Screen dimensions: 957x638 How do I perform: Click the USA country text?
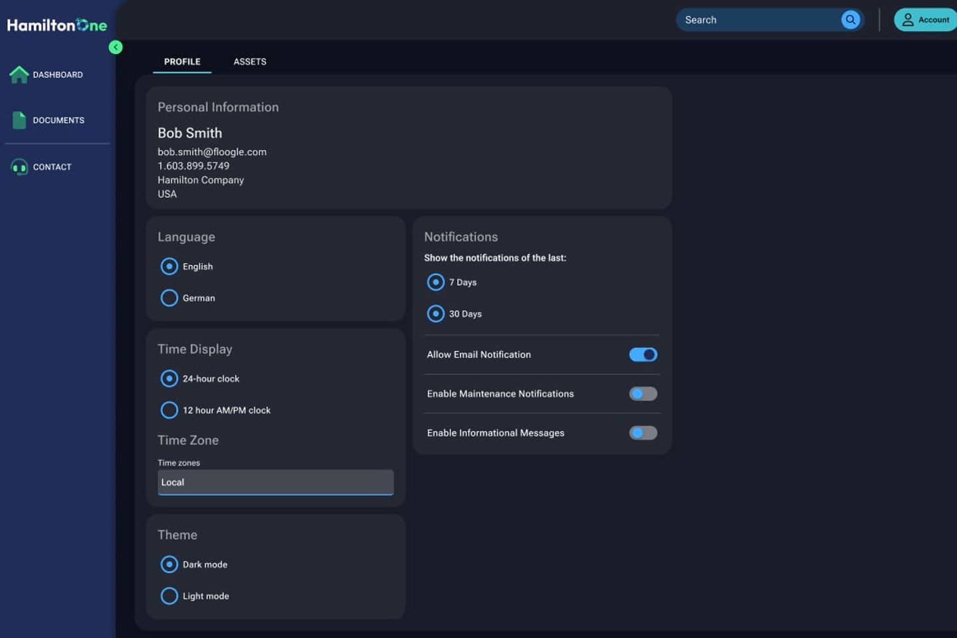pyautogui.click(x=167, y=194)
